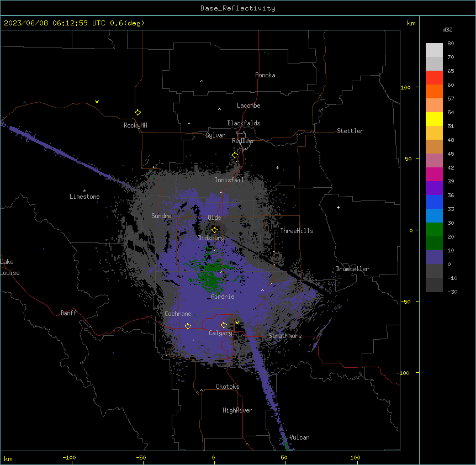476x465 pixels.
Task: Click the Sundre city label
Action: [161, 216]
